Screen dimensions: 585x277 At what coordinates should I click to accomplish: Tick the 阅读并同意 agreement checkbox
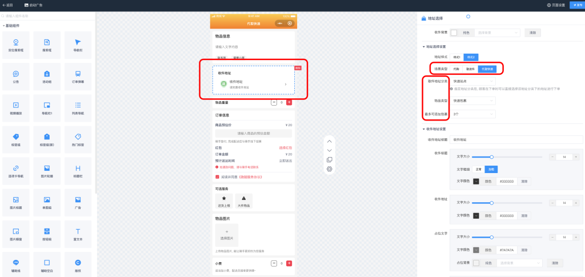click(217, 177)
